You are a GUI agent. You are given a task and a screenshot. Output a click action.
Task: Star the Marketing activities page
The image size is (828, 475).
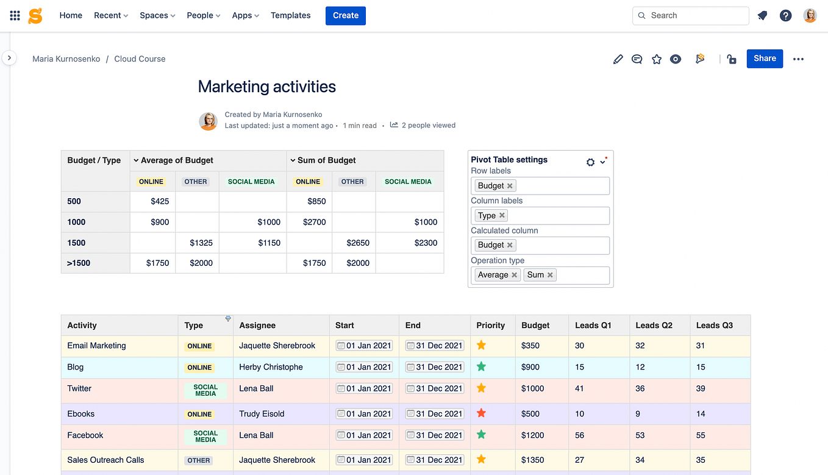(x=657, y=59)
